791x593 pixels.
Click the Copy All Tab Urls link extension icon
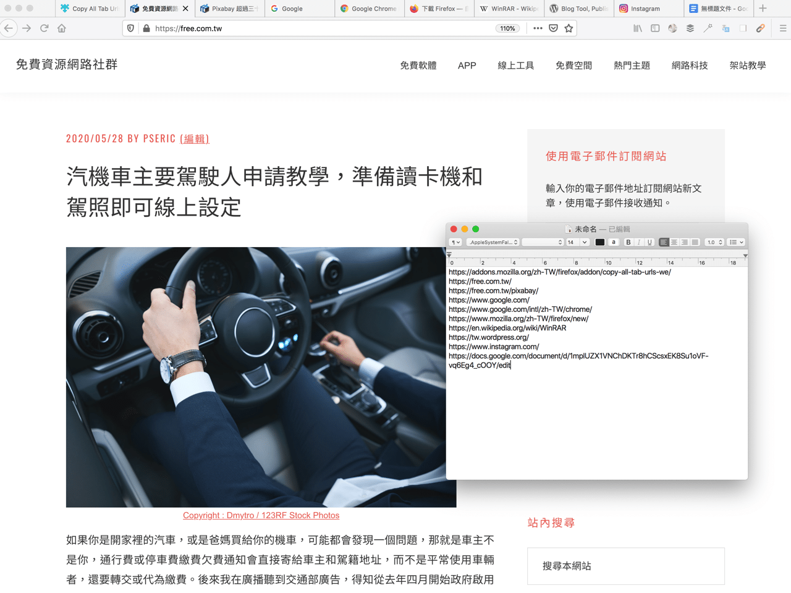pyautogui.click(x=761, y=28)
